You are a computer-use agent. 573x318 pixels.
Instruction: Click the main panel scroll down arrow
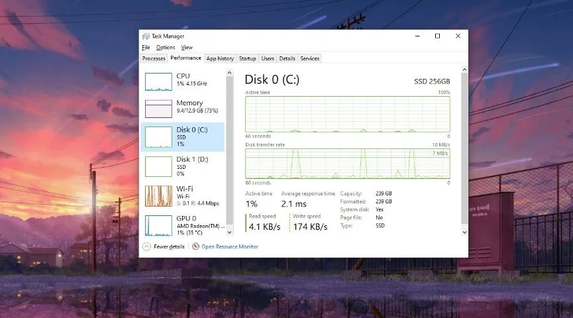point(464,232)
